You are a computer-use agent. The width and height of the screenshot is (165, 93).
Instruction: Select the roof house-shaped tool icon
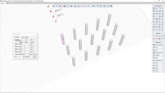157,24
